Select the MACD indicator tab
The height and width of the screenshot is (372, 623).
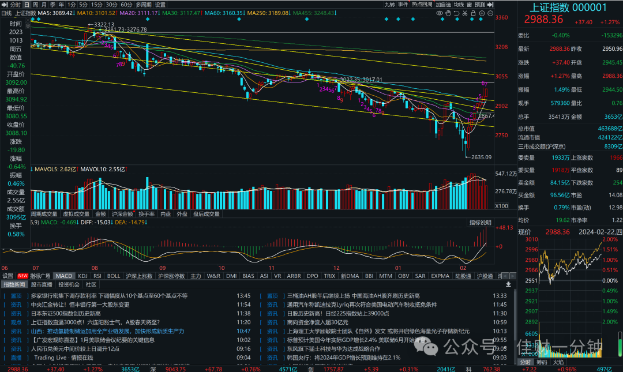click(64, 276)
